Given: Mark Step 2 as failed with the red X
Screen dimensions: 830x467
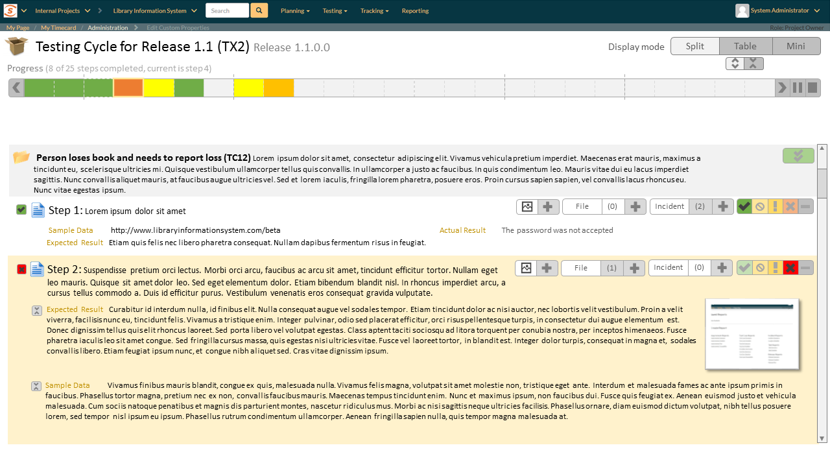Looking at the screenshot, I should [x=790, y=268].
